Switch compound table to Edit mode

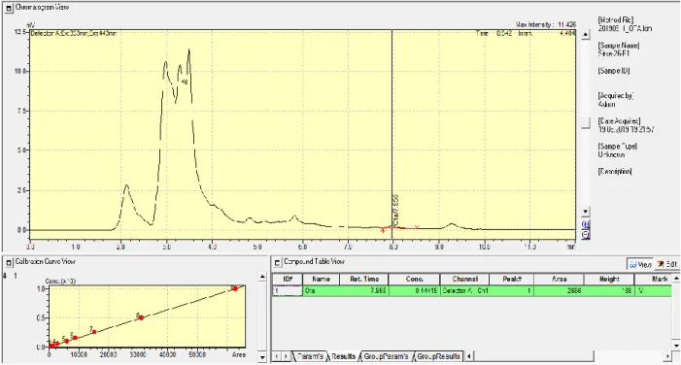(x=667, y=264)
